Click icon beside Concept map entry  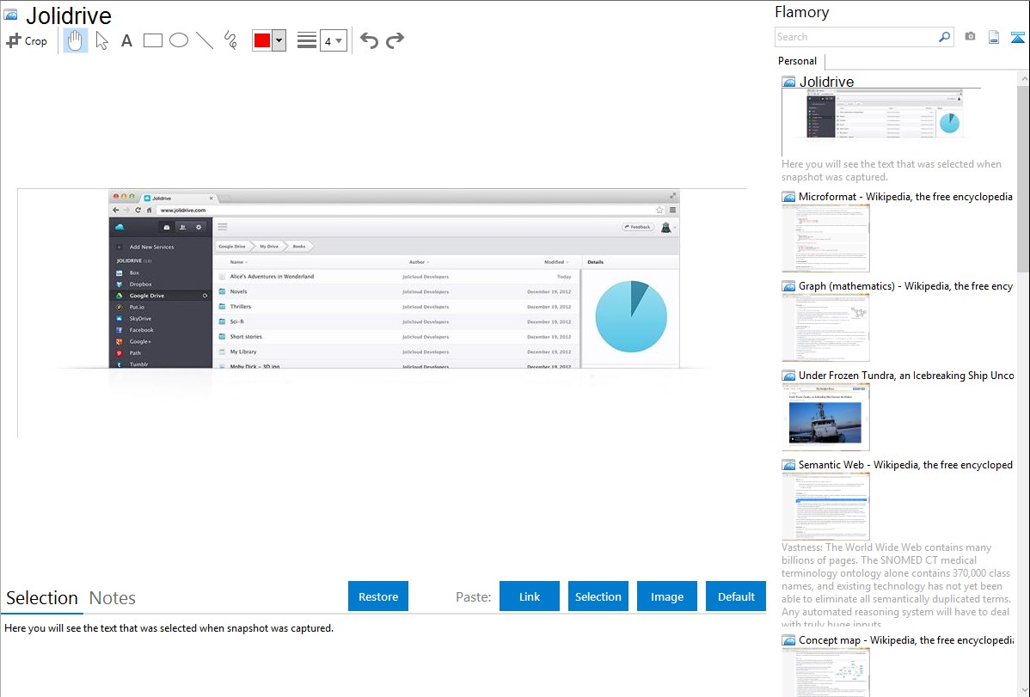click(788, 639)
